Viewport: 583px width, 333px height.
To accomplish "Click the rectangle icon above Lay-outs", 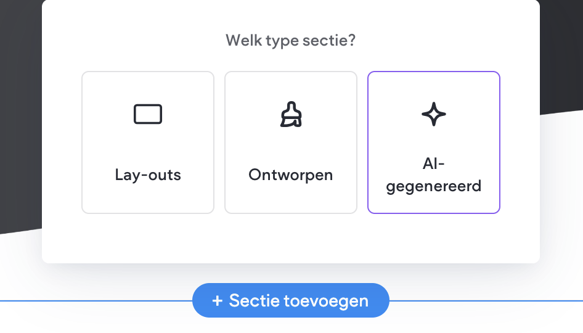I will coord(148,115).
